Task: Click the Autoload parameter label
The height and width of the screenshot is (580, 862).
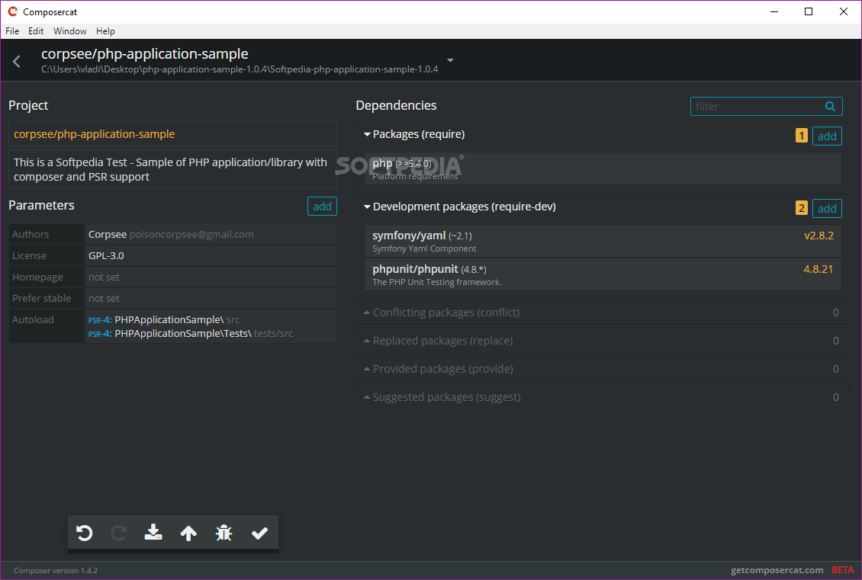Action: click(33, 319)
